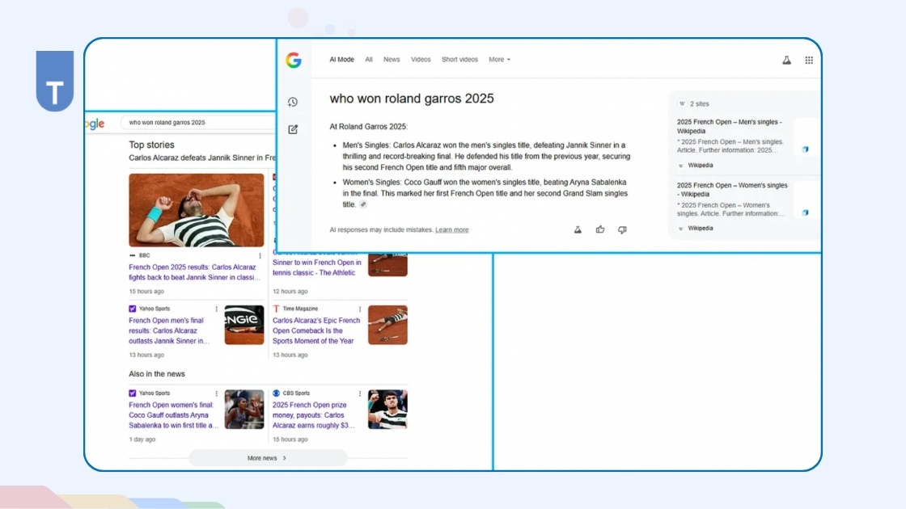The image size is (906, 509).
Task: Click the Women's Singles bullet text
Action: click(x=485, y=193)
